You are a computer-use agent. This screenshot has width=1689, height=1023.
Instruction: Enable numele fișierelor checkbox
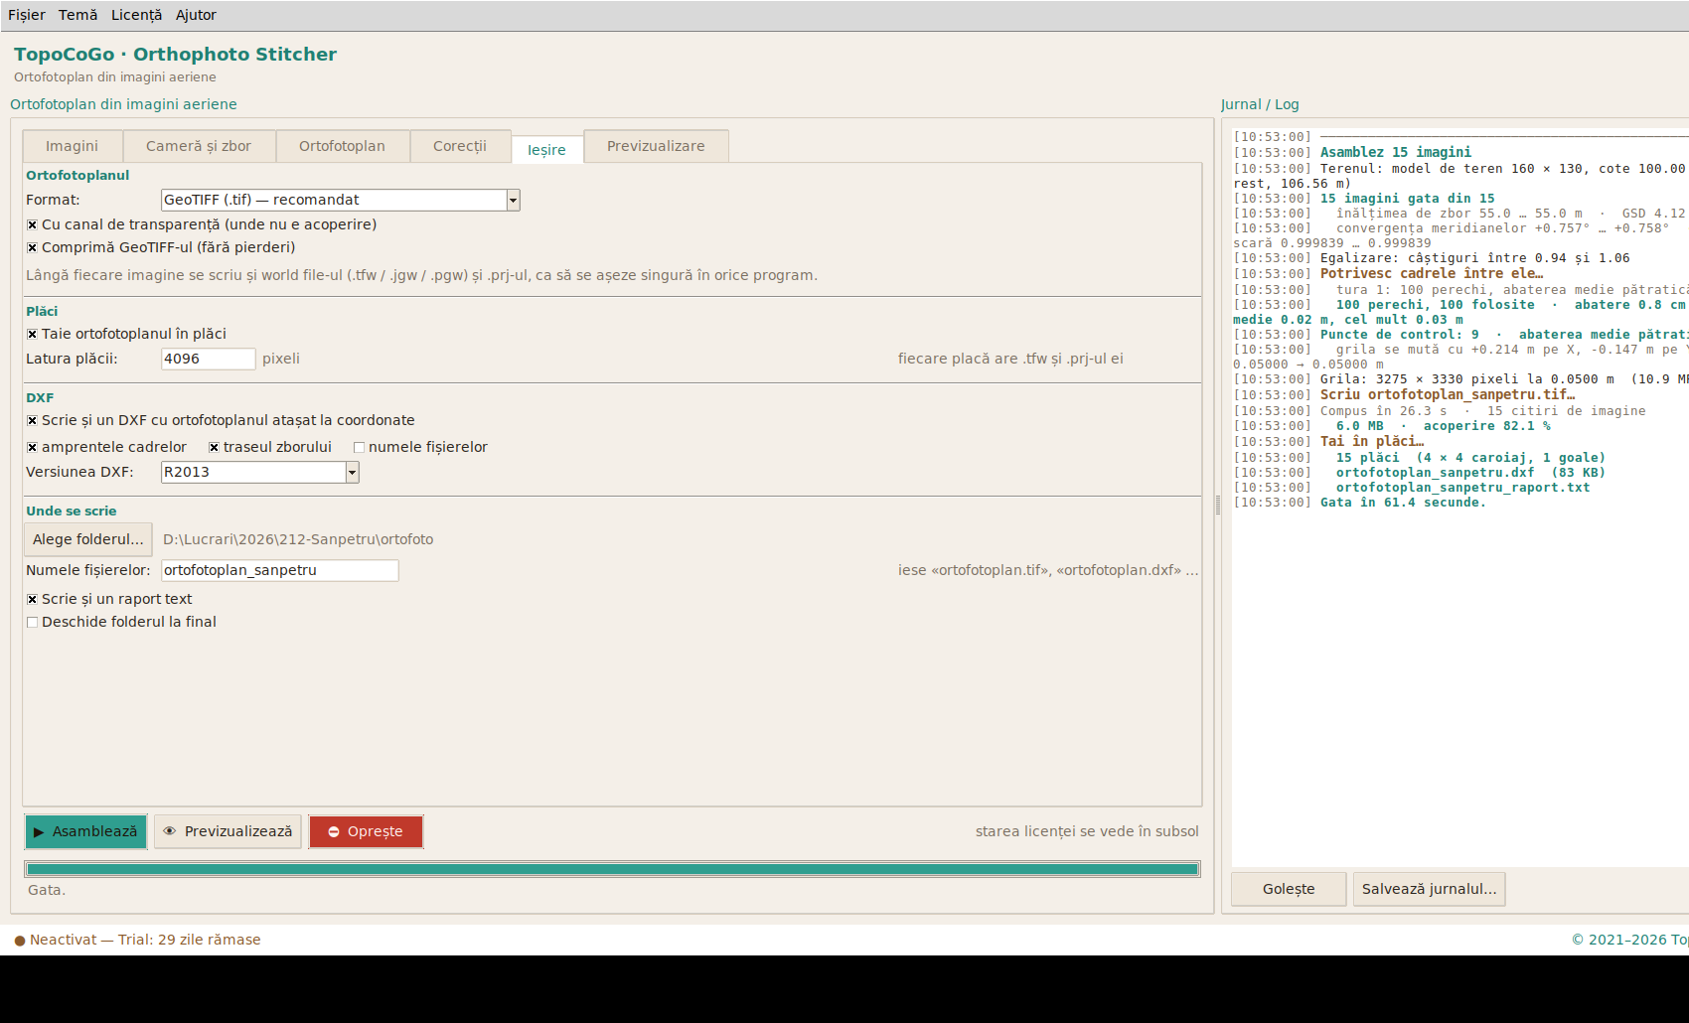359,448
